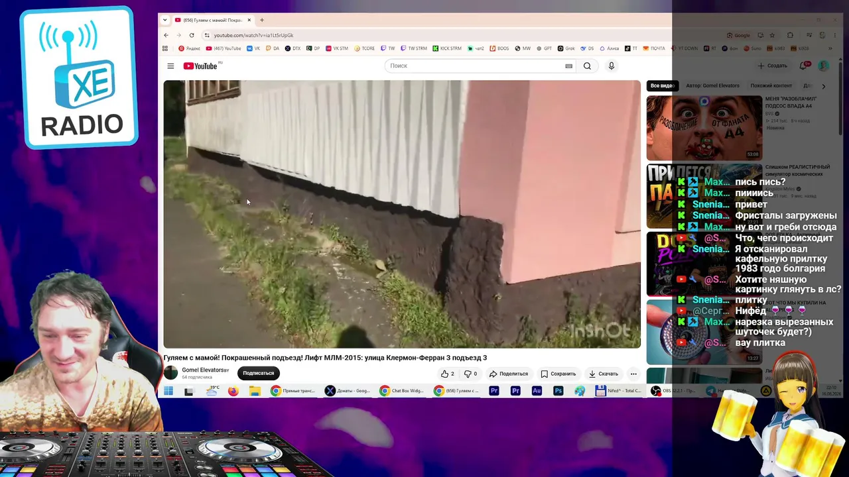Open the РАЗОБЛАЧЕНИЕ ОТ ФАНАТА А4 video thumbnail

point(704,128)
